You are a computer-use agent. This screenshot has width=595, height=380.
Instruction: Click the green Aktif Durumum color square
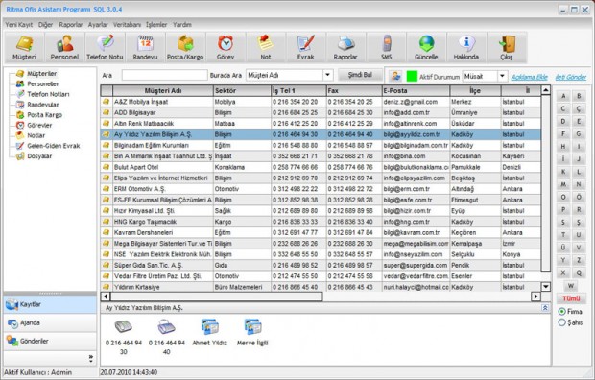[412, 77]
